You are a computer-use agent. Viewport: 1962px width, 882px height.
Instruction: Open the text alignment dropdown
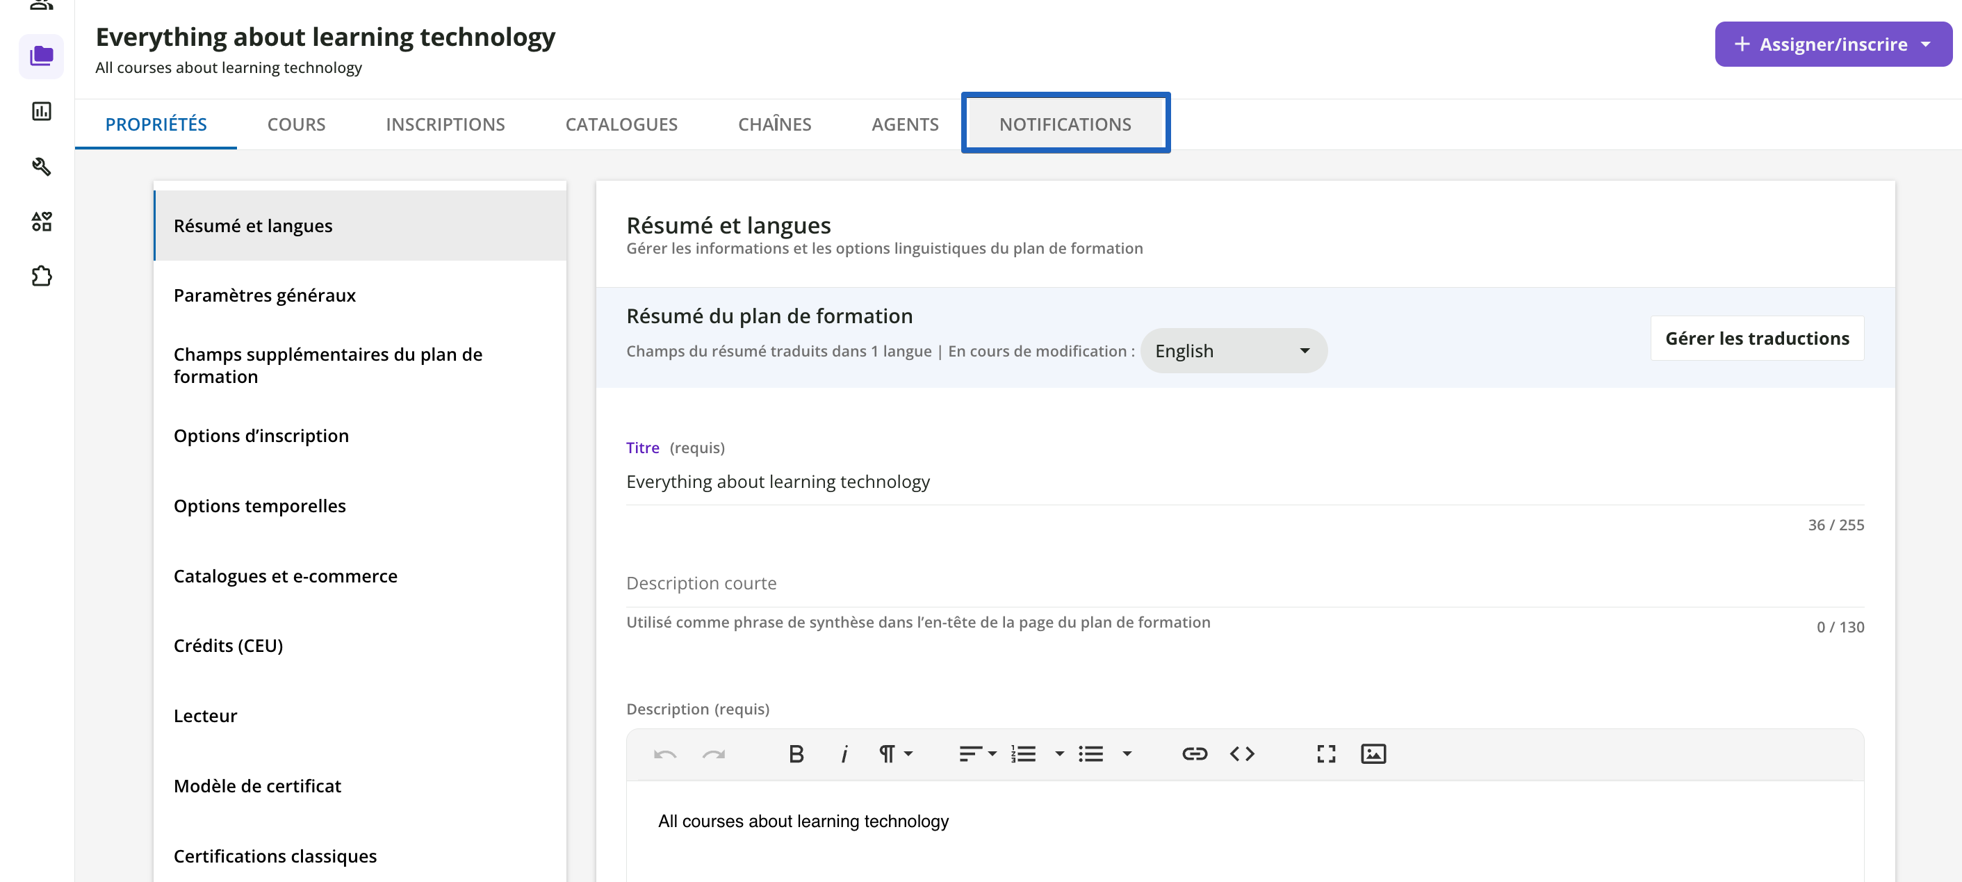tap(977, 754)
